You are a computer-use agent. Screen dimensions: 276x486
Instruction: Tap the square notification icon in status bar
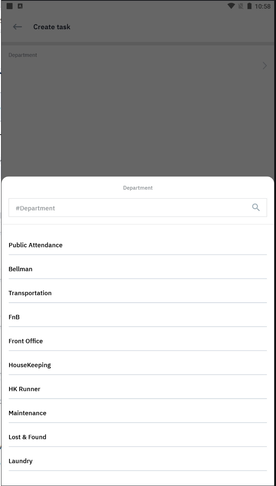point(9,6)
